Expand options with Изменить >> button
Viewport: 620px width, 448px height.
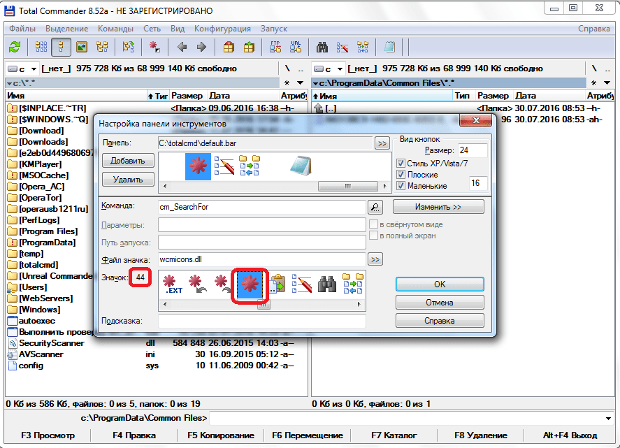(x=438, y=207)
